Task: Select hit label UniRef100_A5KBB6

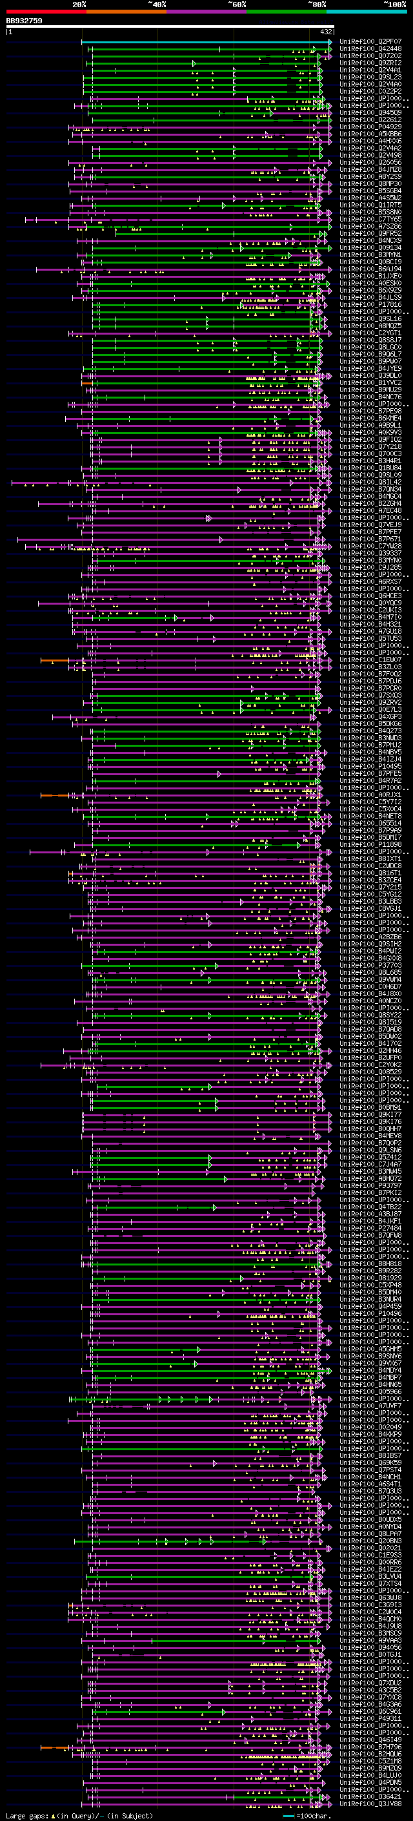Action: click(370, 134)
